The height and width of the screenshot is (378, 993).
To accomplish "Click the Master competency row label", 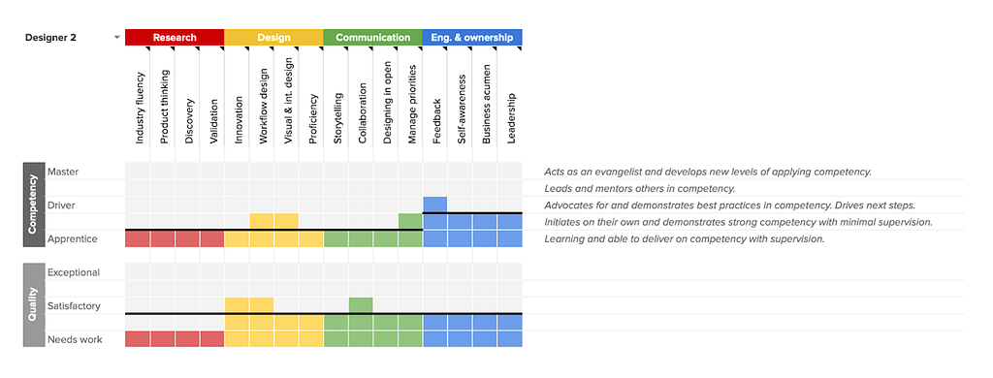I will coord(63,172).
